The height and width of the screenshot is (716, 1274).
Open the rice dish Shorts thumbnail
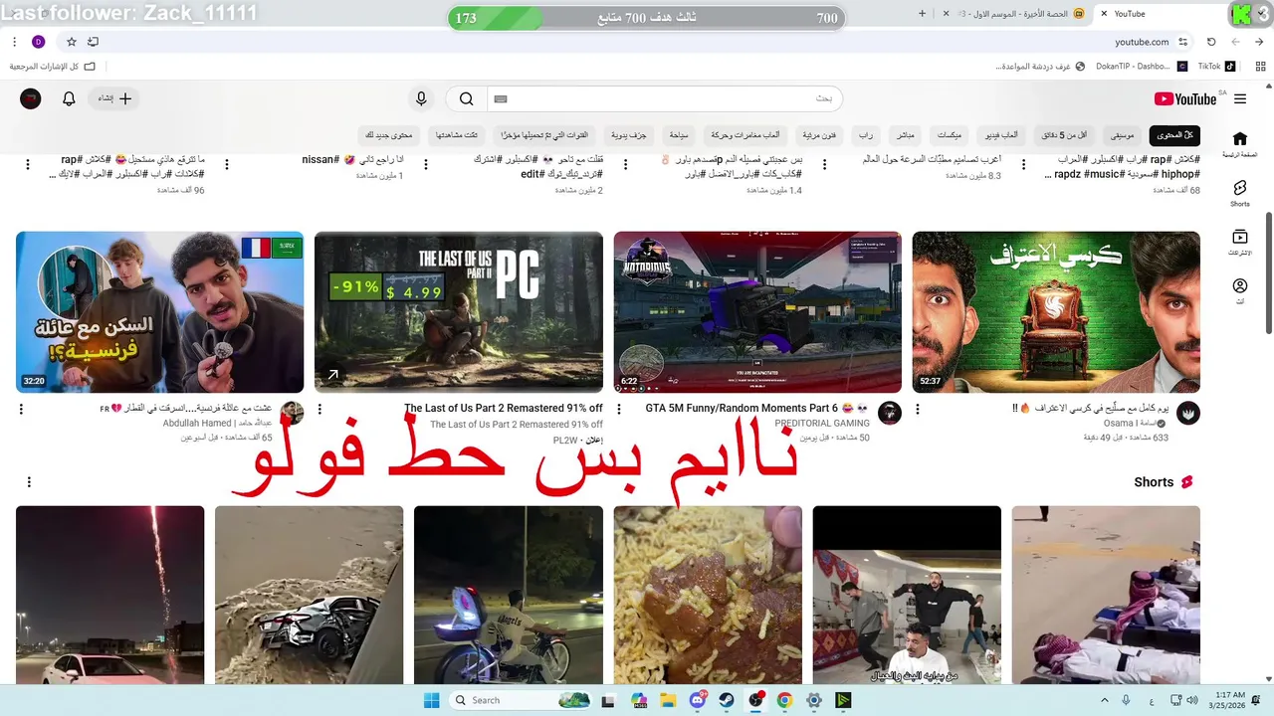point(708,595)
